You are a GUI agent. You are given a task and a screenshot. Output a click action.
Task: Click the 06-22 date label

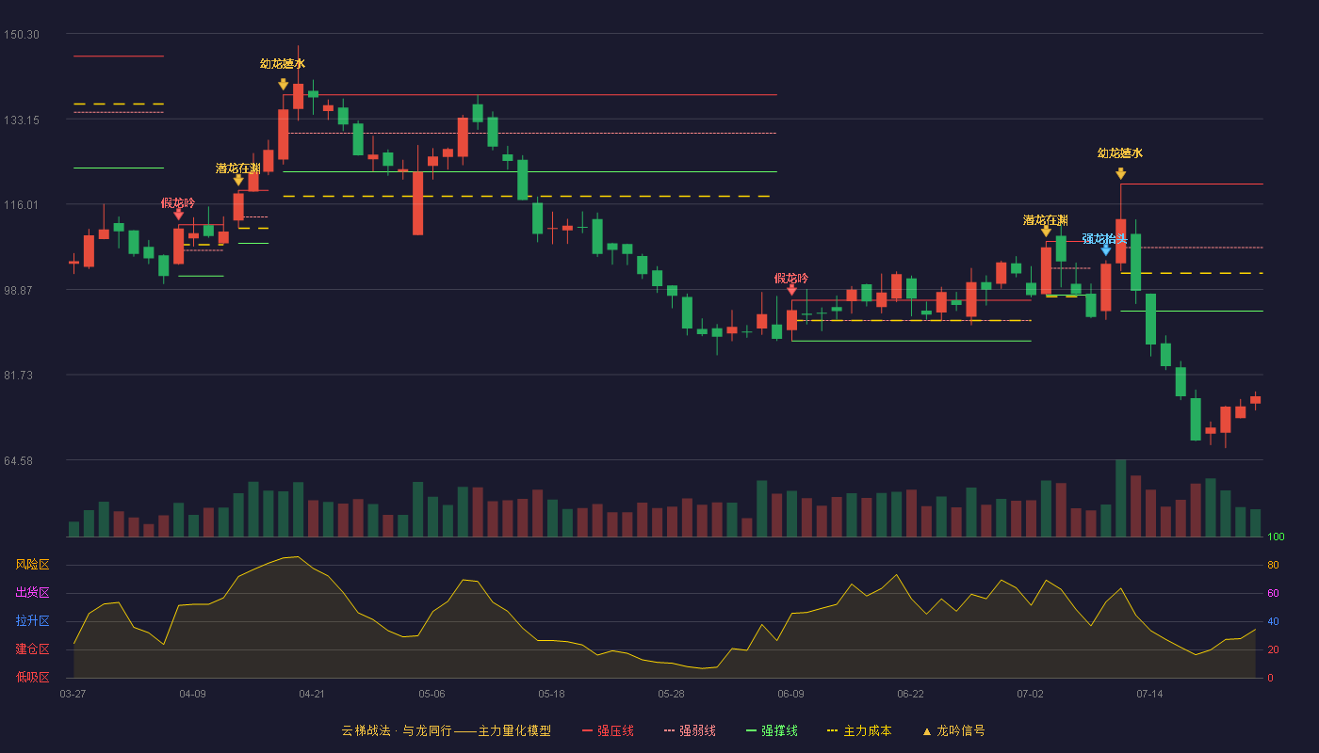coord(910,694)
